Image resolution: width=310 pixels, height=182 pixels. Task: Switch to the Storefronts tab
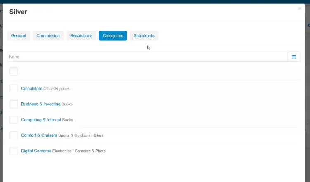point(144,36)
